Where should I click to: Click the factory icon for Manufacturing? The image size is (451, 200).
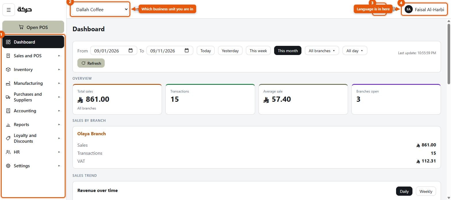tap(8, 83)
